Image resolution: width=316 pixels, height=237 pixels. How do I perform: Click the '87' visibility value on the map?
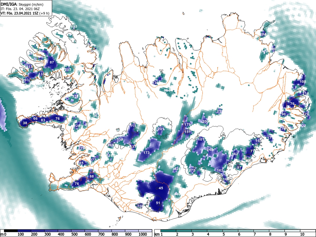(x=52, y=62)
